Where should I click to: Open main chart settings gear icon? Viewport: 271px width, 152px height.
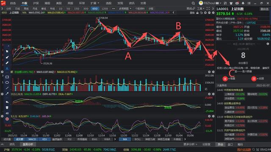pyautogui.click(x=213, y=13)
